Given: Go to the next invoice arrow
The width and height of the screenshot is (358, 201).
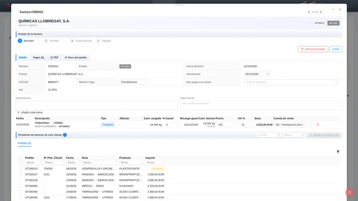Looking at the screenshot, I should point(320,12).
